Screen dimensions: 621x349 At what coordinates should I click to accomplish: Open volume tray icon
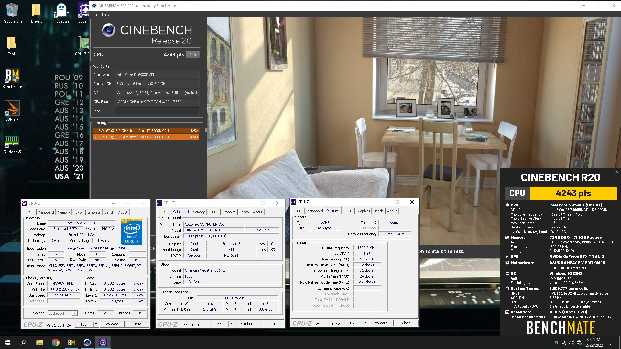571,343
